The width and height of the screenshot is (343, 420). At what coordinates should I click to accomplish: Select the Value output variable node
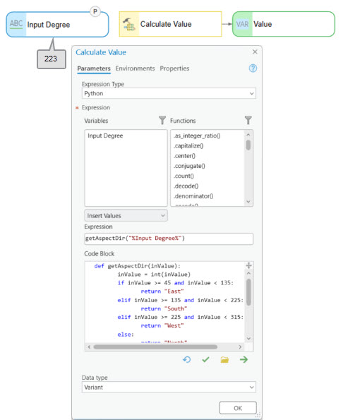284,24
